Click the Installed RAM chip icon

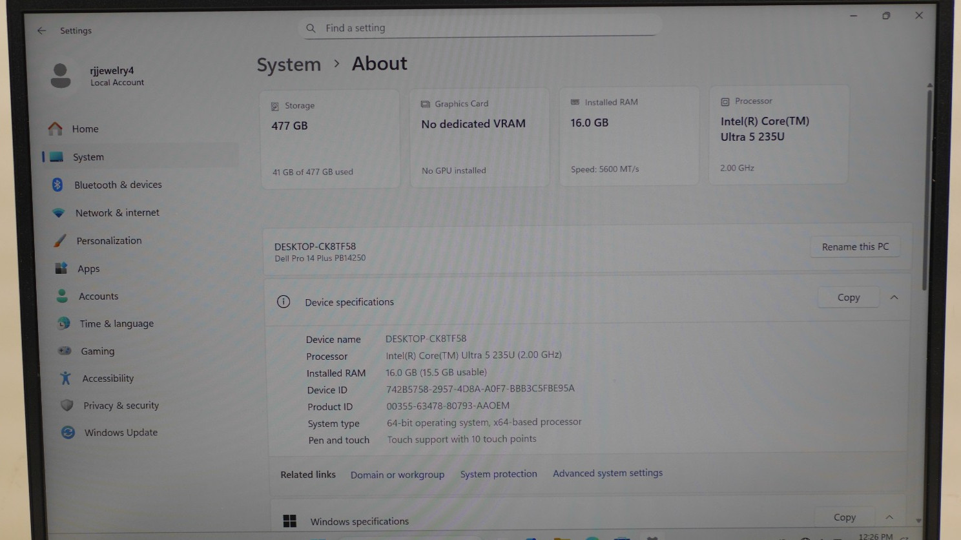[x=575, y=102]
